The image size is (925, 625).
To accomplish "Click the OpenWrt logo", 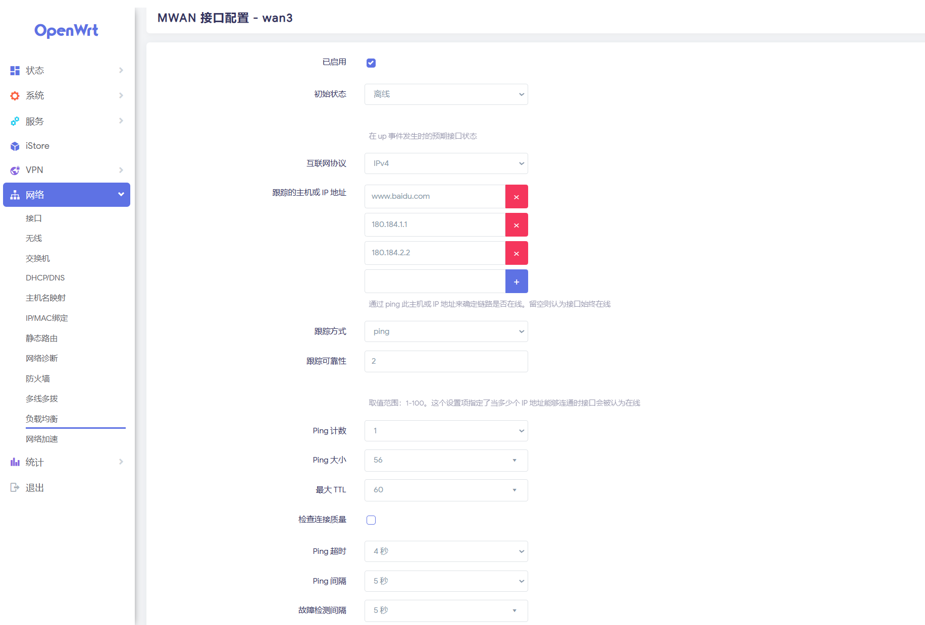I will point(66,30).
